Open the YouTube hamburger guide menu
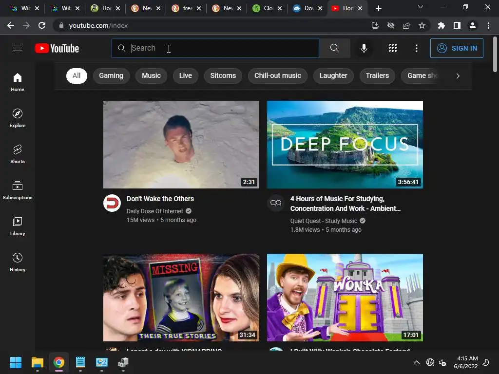 pos(18,48)
